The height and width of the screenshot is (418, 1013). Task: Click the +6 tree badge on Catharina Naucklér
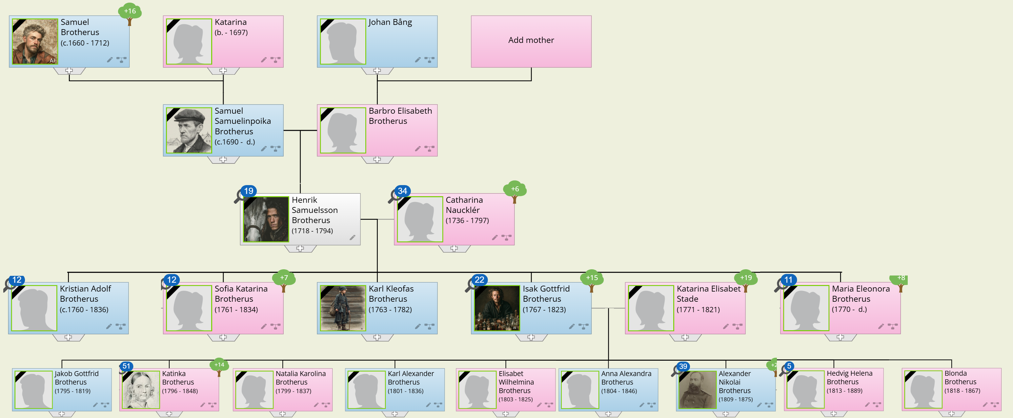pos(515,189)
